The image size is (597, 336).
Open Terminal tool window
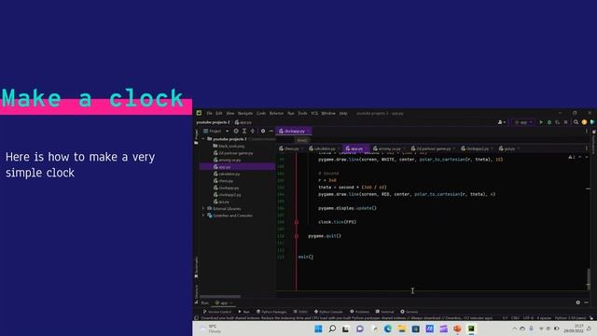(384, 312)
